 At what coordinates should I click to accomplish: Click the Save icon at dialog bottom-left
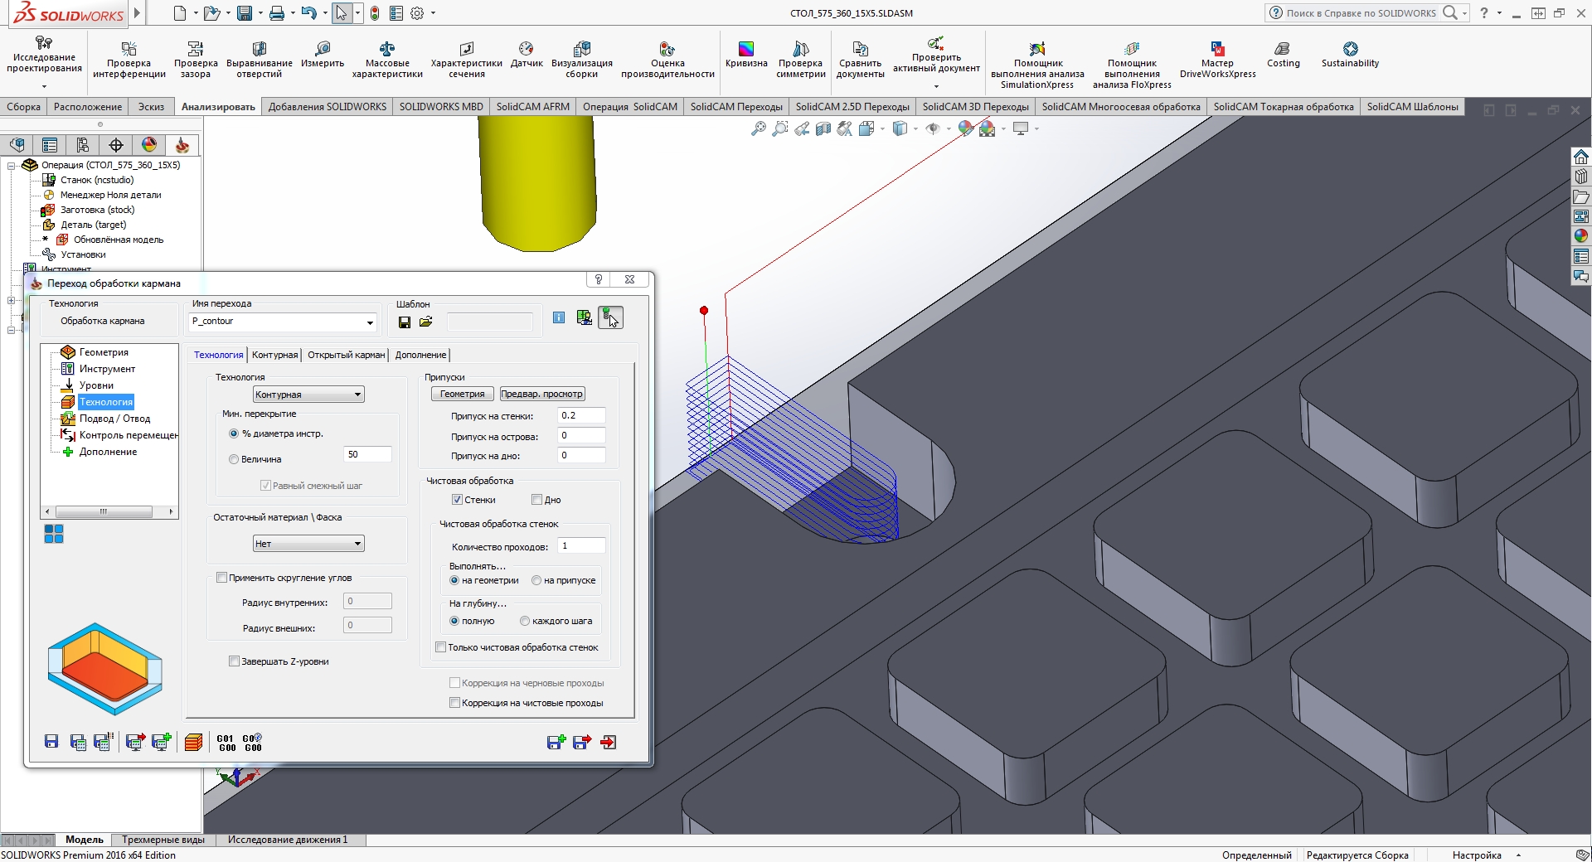[51, 742]
